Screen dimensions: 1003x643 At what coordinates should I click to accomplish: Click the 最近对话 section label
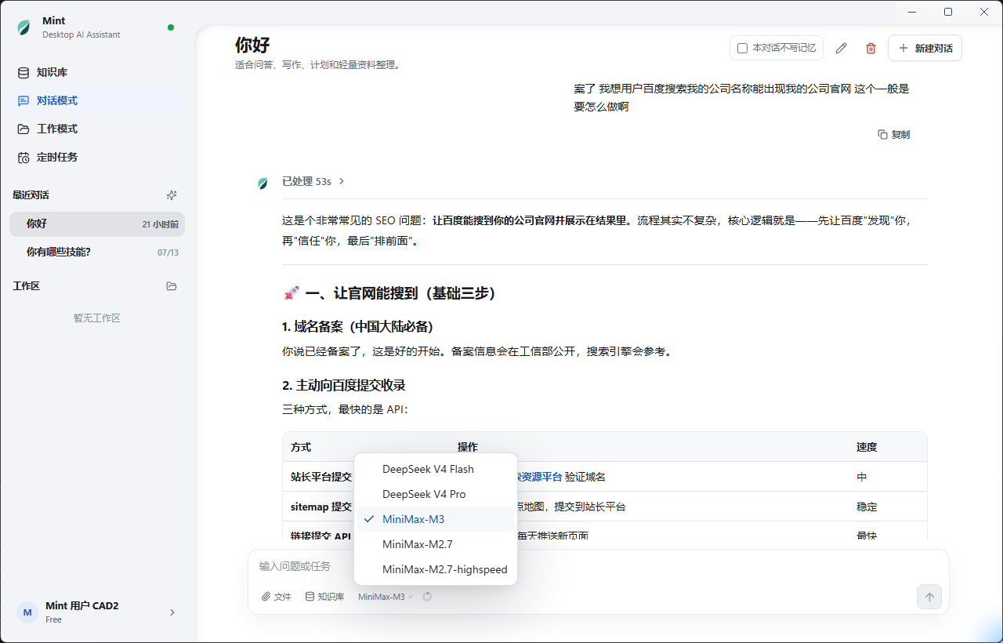click(31, 195)
